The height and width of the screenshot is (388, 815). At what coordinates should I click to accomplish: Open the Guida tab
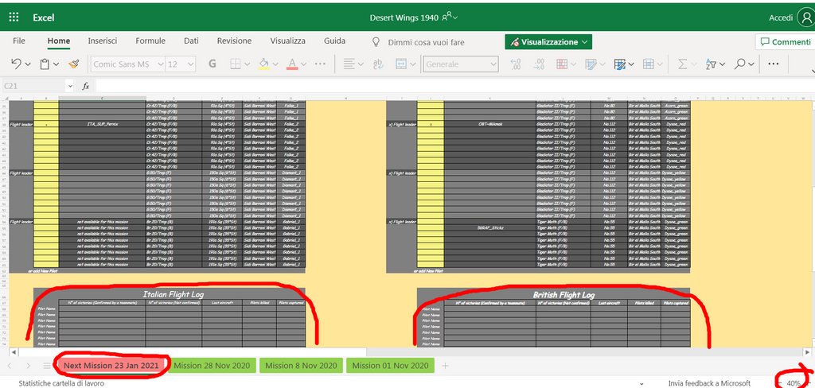click(x=335, y=41)
